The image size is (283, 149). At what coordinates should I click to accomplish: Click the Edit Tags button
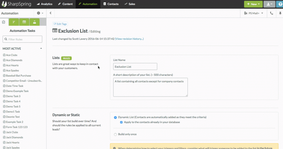click(60, 24)
